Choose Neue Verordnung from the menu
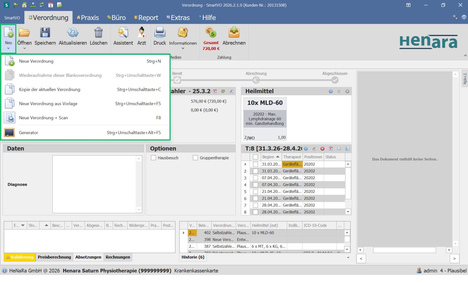The image size is (468, 283). click(86, 61)
